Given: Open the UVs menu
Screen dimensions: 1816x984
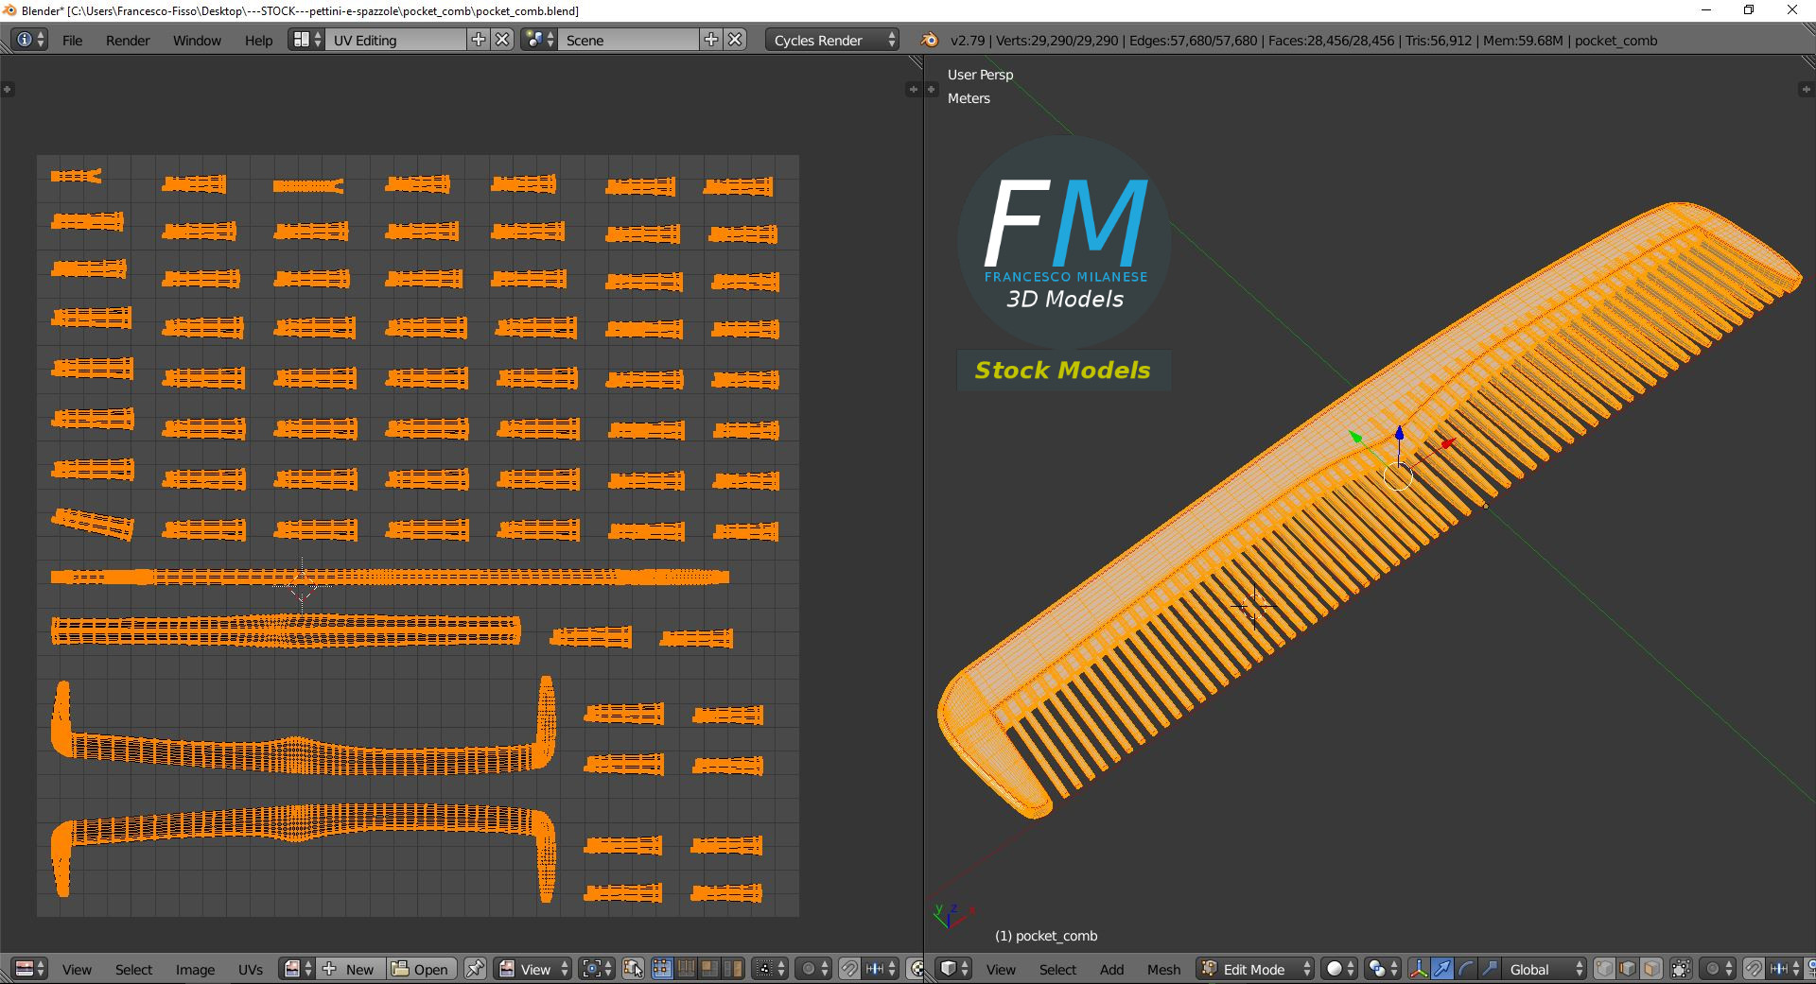Looking at the screenshot, I should (x=251, y=970).
